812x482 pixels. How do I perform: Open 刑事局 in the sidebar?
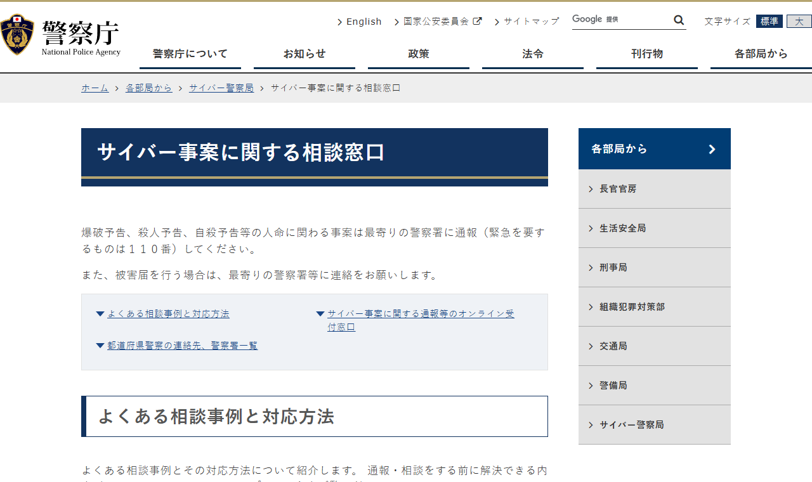click(x=655, y=268)
